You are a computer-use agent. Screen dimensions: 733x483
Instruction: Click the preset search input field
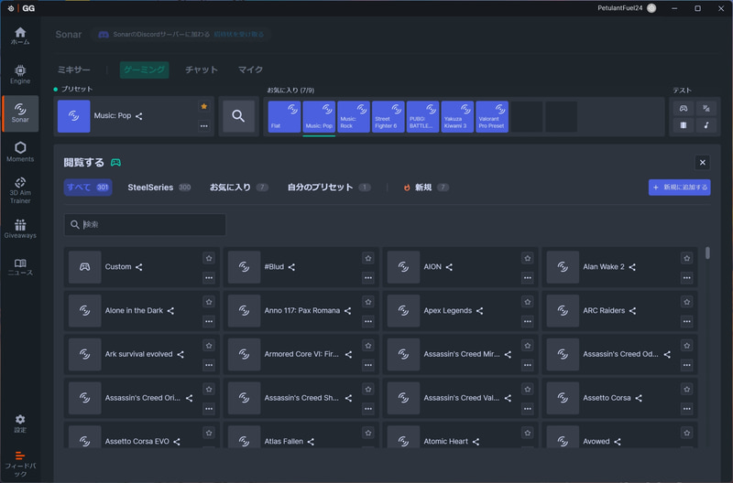click(x=145, y=224)
